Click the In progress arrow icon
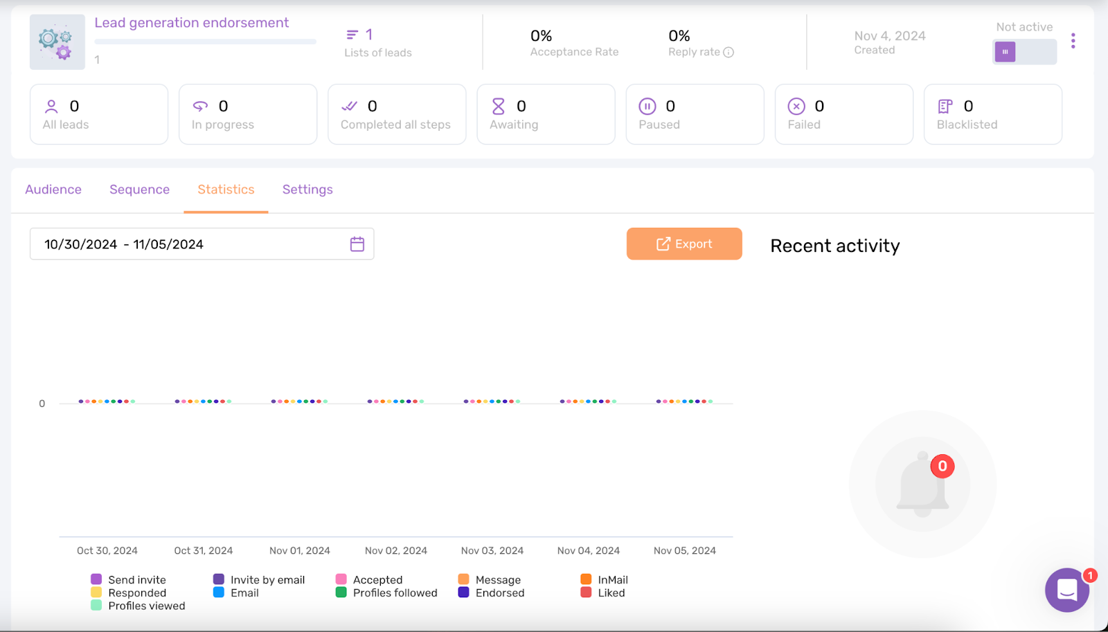The height and width of the screenshot is (632, 1108). click(200, 106)
